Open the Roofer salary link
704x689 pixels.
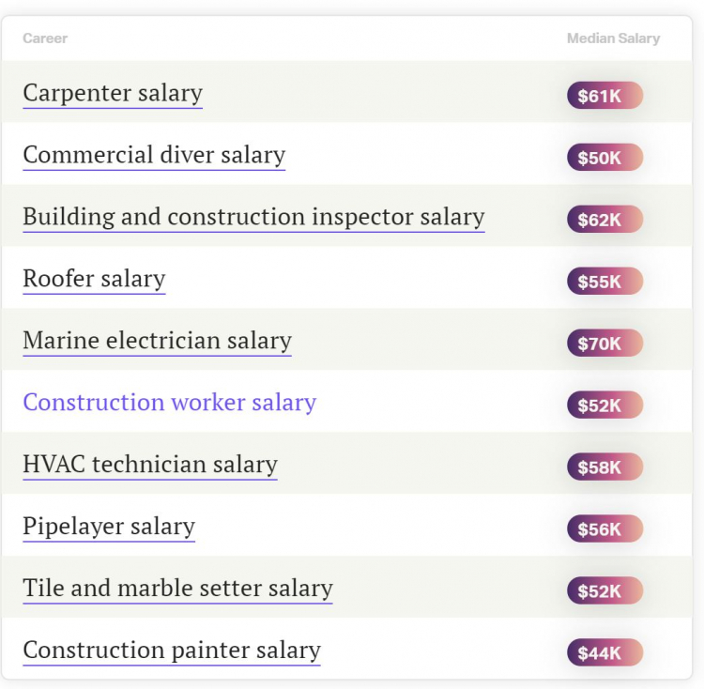[x=94, y=279]
